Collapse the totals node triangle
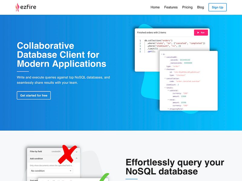Screen dimensions: 242x181 165,88
